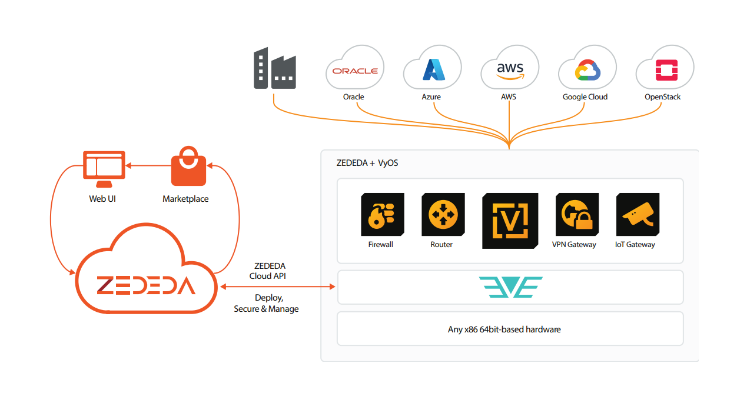The image size is (737, 393).
Task: Click the Marketplace label
Action: [185, 199]
